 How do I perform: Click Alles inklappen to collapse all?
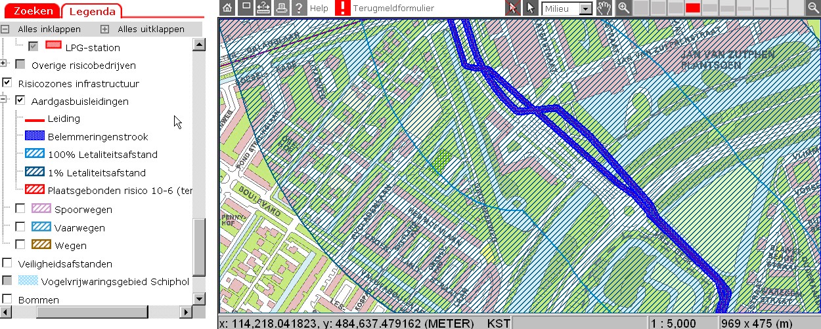(49, 29)
